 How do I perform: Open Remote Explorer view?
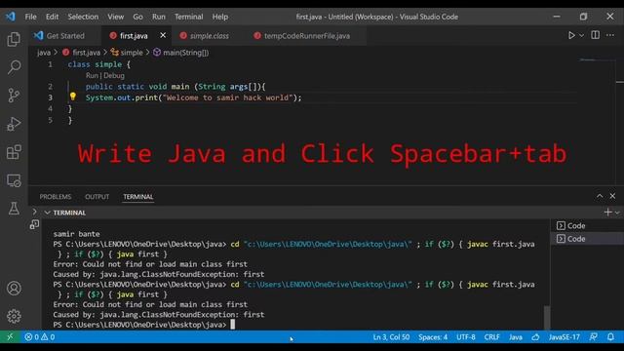pos(14,180)
